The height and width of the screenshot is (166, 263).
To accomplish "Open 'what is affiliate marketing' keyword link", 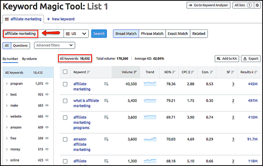I will [86, 103].
